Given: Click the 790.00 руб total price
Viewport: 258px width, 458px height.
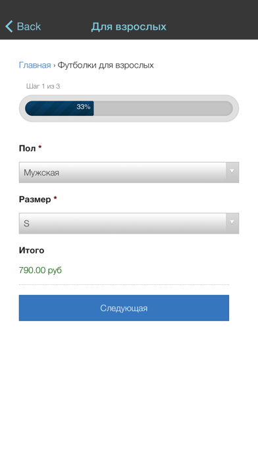Looking at the screenshot, I should click(x=40, y=270).
